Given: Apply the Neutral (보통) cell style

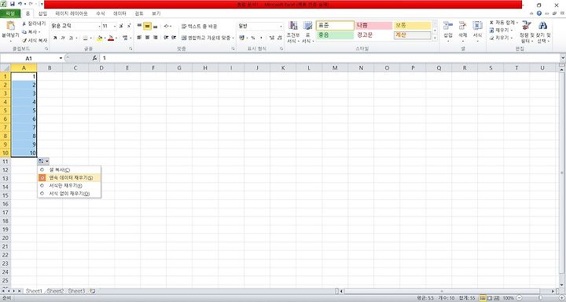Looking at the screenshot, I should [x=413, y=26].
